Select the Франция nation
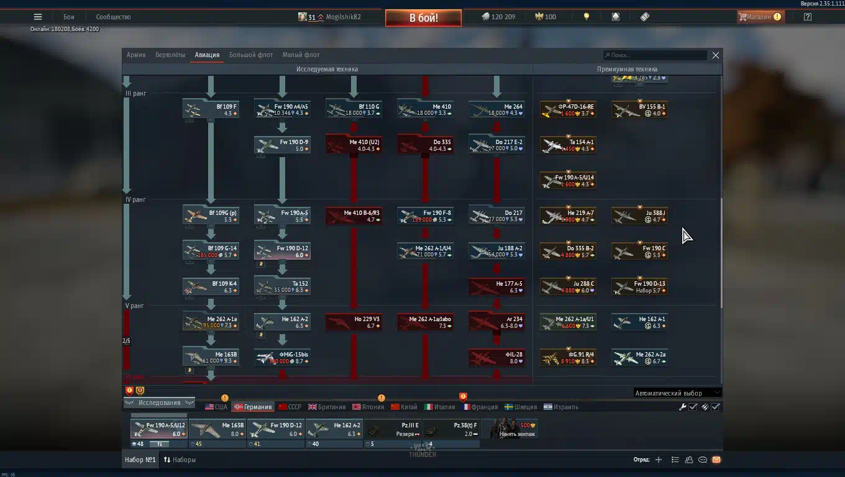Viewport: 845px width, 477px height. pos(480,407)
